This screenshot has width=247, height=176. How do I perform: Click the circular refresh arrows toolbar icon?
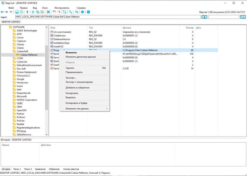tap(21, 12)
